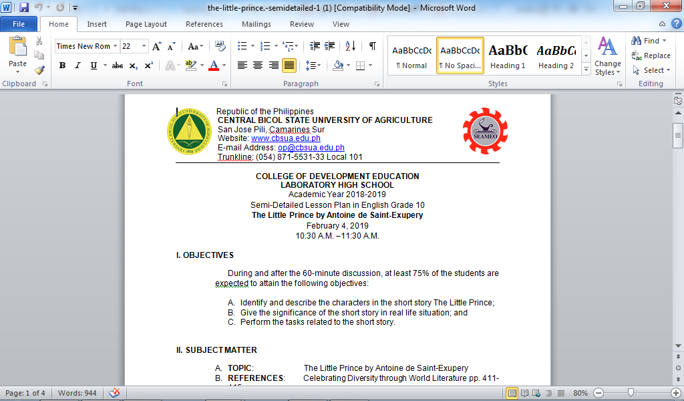Viewport: 684px width, 401px height.
Task: Click the zoom slider in status bar
Action: (631, 393)
